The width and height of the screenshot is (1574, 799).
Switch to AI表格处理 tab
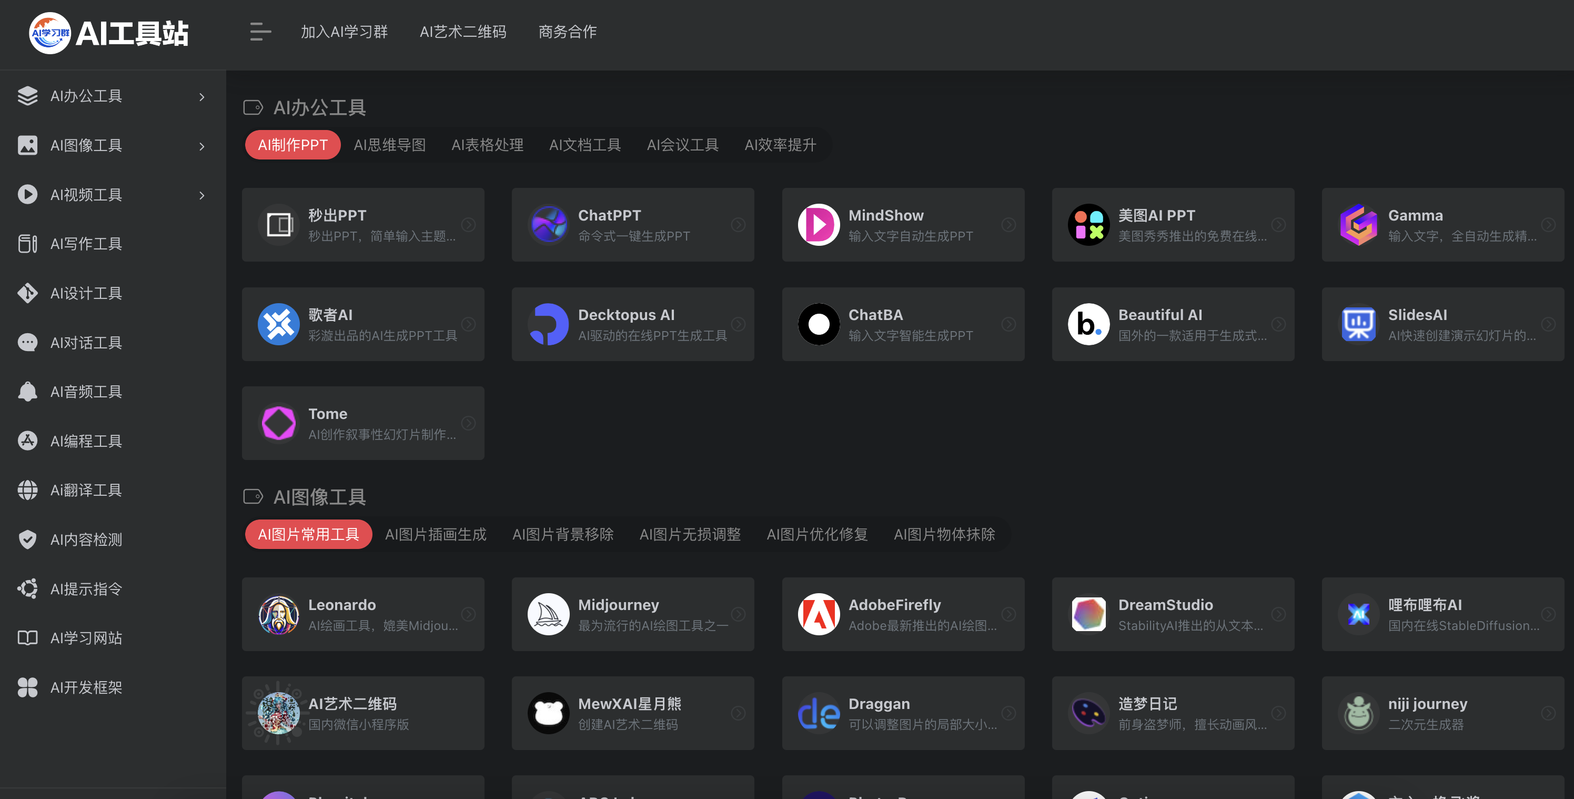[488, 145]
